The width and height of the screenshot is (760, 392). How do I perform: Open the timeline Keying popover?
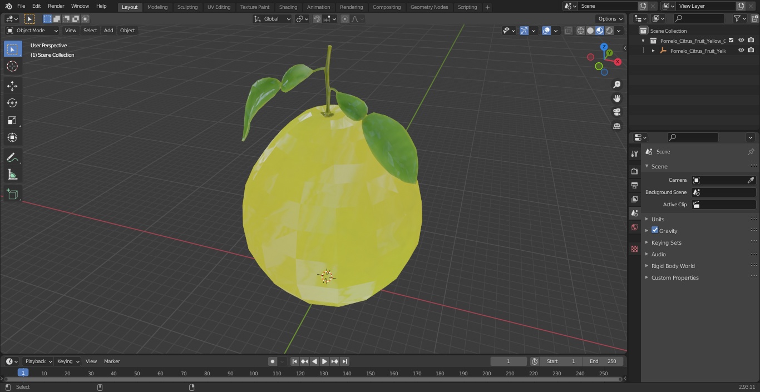[x=68, y=361]
